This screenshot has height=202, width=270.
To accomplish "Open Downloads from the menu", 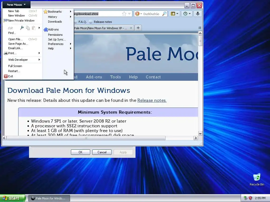I will click(57, 22).
